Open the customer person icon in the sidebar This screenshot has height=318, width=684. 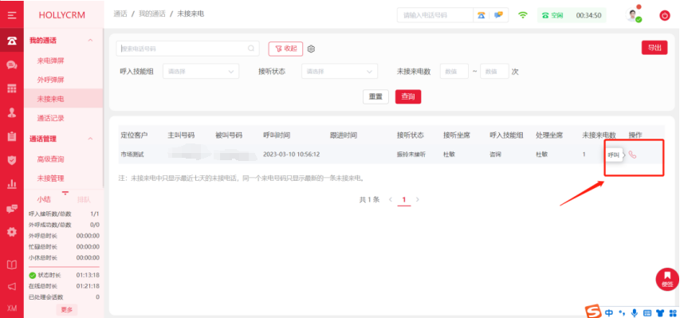tap(12, 112)
